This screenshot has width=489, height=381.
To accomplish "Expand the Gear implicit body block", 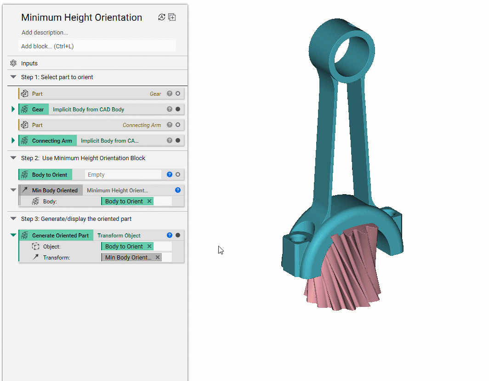I will click(13, 110).
